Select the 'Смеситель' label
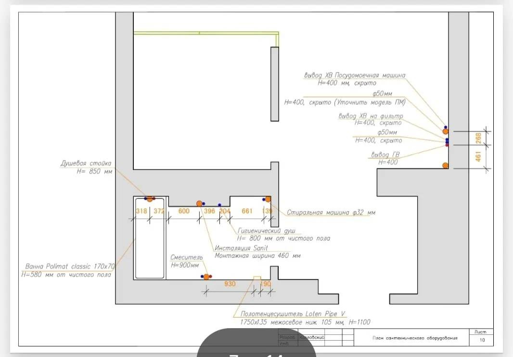This screenshot has height=357, width=513. coord(187,257)
